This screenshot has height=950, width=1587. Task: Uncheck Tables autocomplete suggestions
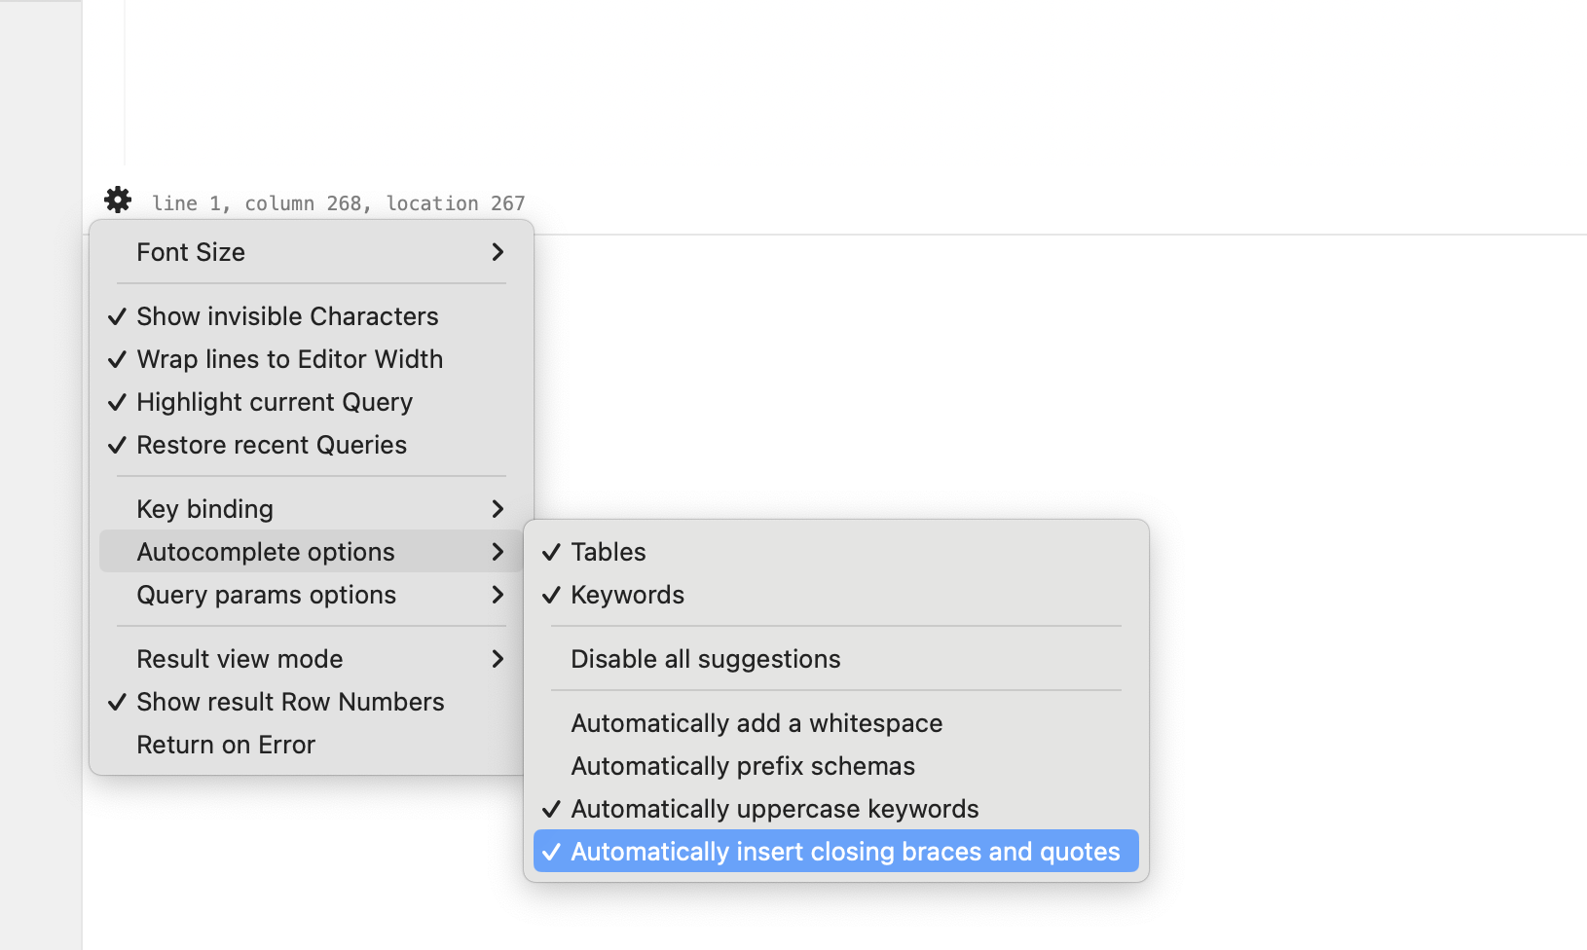608,551
